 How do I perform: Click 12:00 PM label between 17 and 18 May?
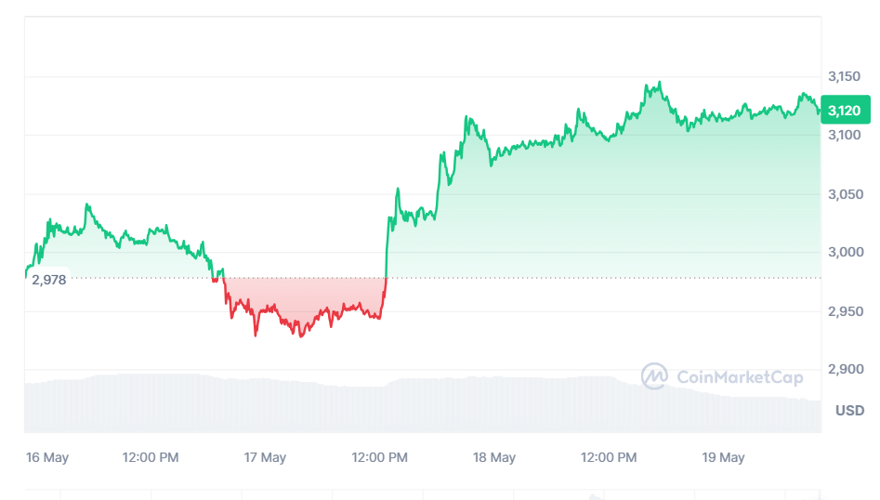(379, 457)
